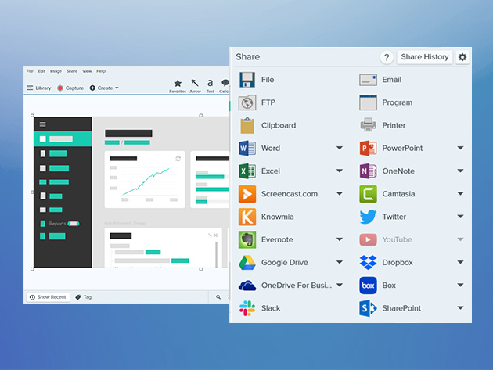Expand the Google Drive dropdown arrow
The image size is (493, 370).
pos(340,262)
